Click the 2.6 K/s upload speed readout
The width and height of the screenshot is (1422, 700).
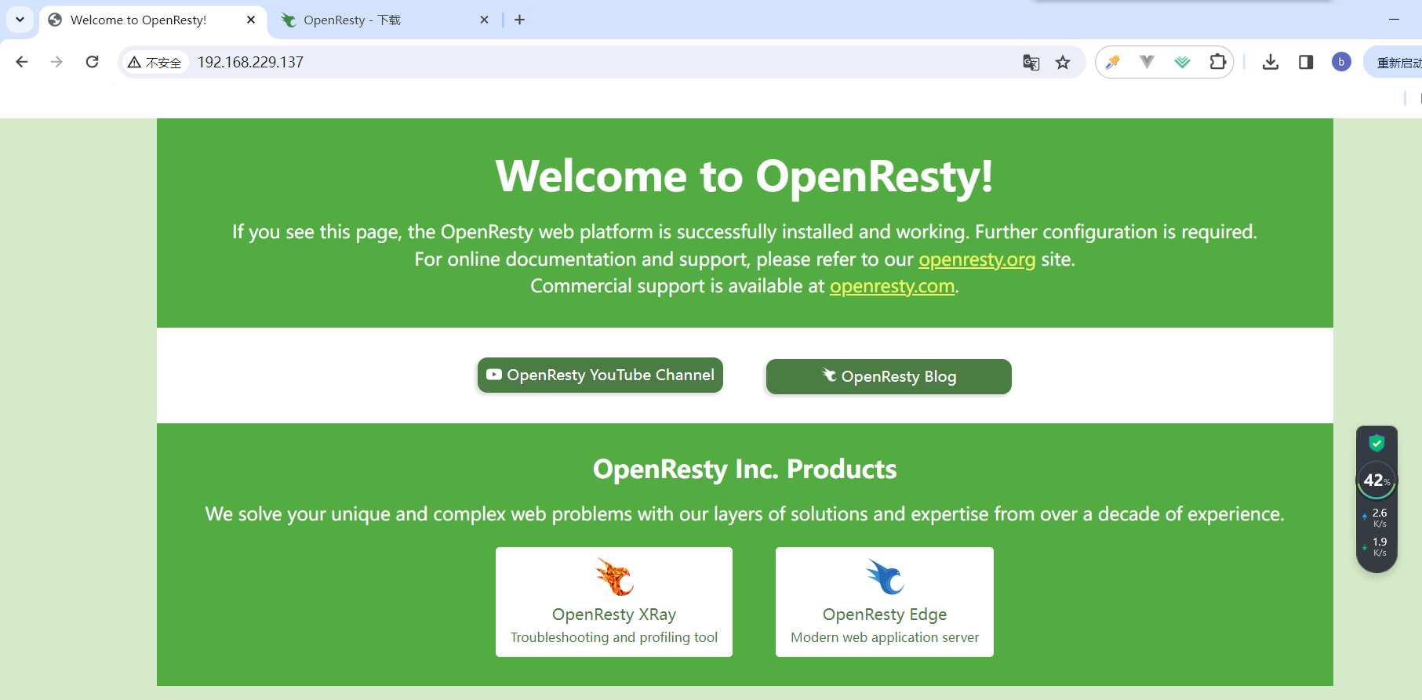[x=1377, y=517]
